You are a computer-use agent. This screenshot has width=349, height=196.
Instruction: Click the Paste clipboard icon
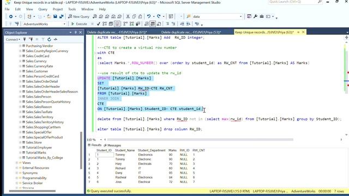tap(140, 16)
